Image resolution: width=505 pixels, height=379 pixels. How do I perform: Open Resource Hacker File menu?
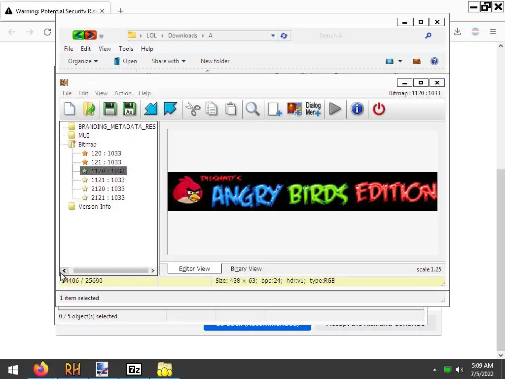click(x=67, y=93)
